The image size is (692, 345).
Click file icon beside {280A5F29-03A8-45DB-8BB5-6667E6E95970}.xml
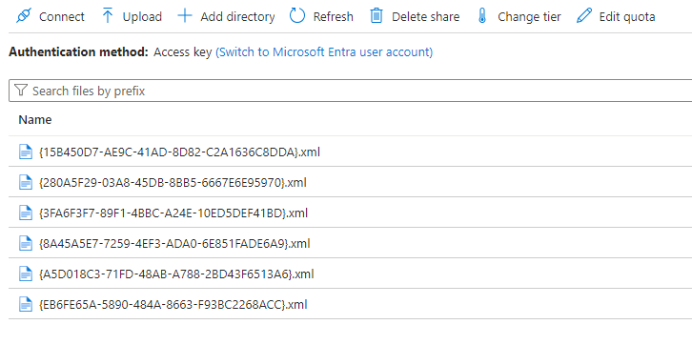pyautogui.click(x=26, y=182)
